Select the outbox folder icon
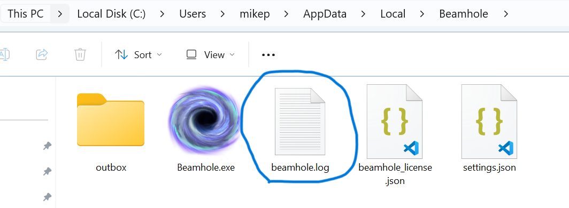The height and width of the screenshot is (208, 569). [111, 120]
